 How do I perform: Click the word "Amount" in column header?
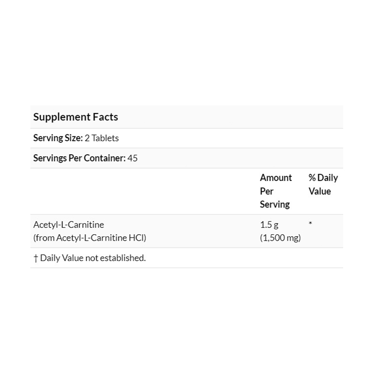pyautogui.click(x=276, y=178)
